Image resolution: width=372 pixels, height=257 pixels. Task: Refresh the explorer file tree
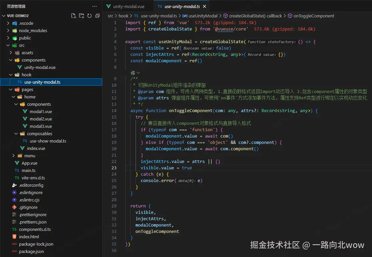[89, 16]
